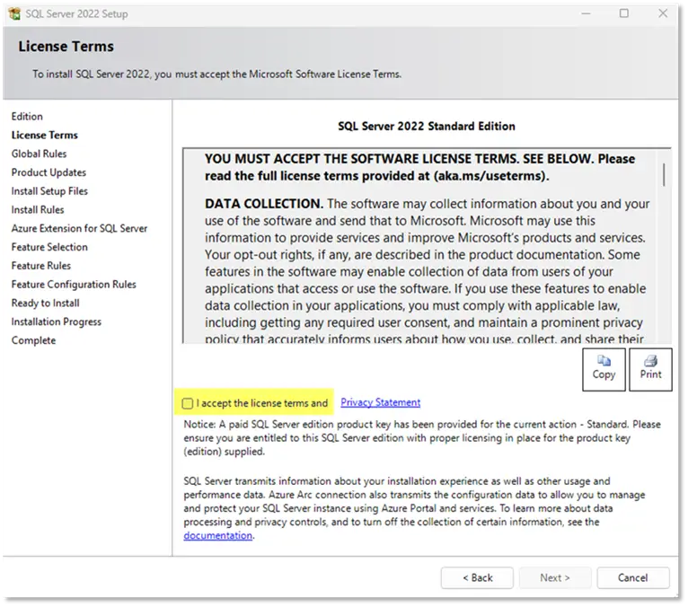Check the accept license terms checkbox

(x=188, y=403)
